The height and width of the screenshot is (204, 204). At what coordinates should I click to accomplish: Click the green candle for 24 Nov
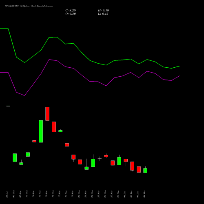pyautogui.click(x=93, y=163)
